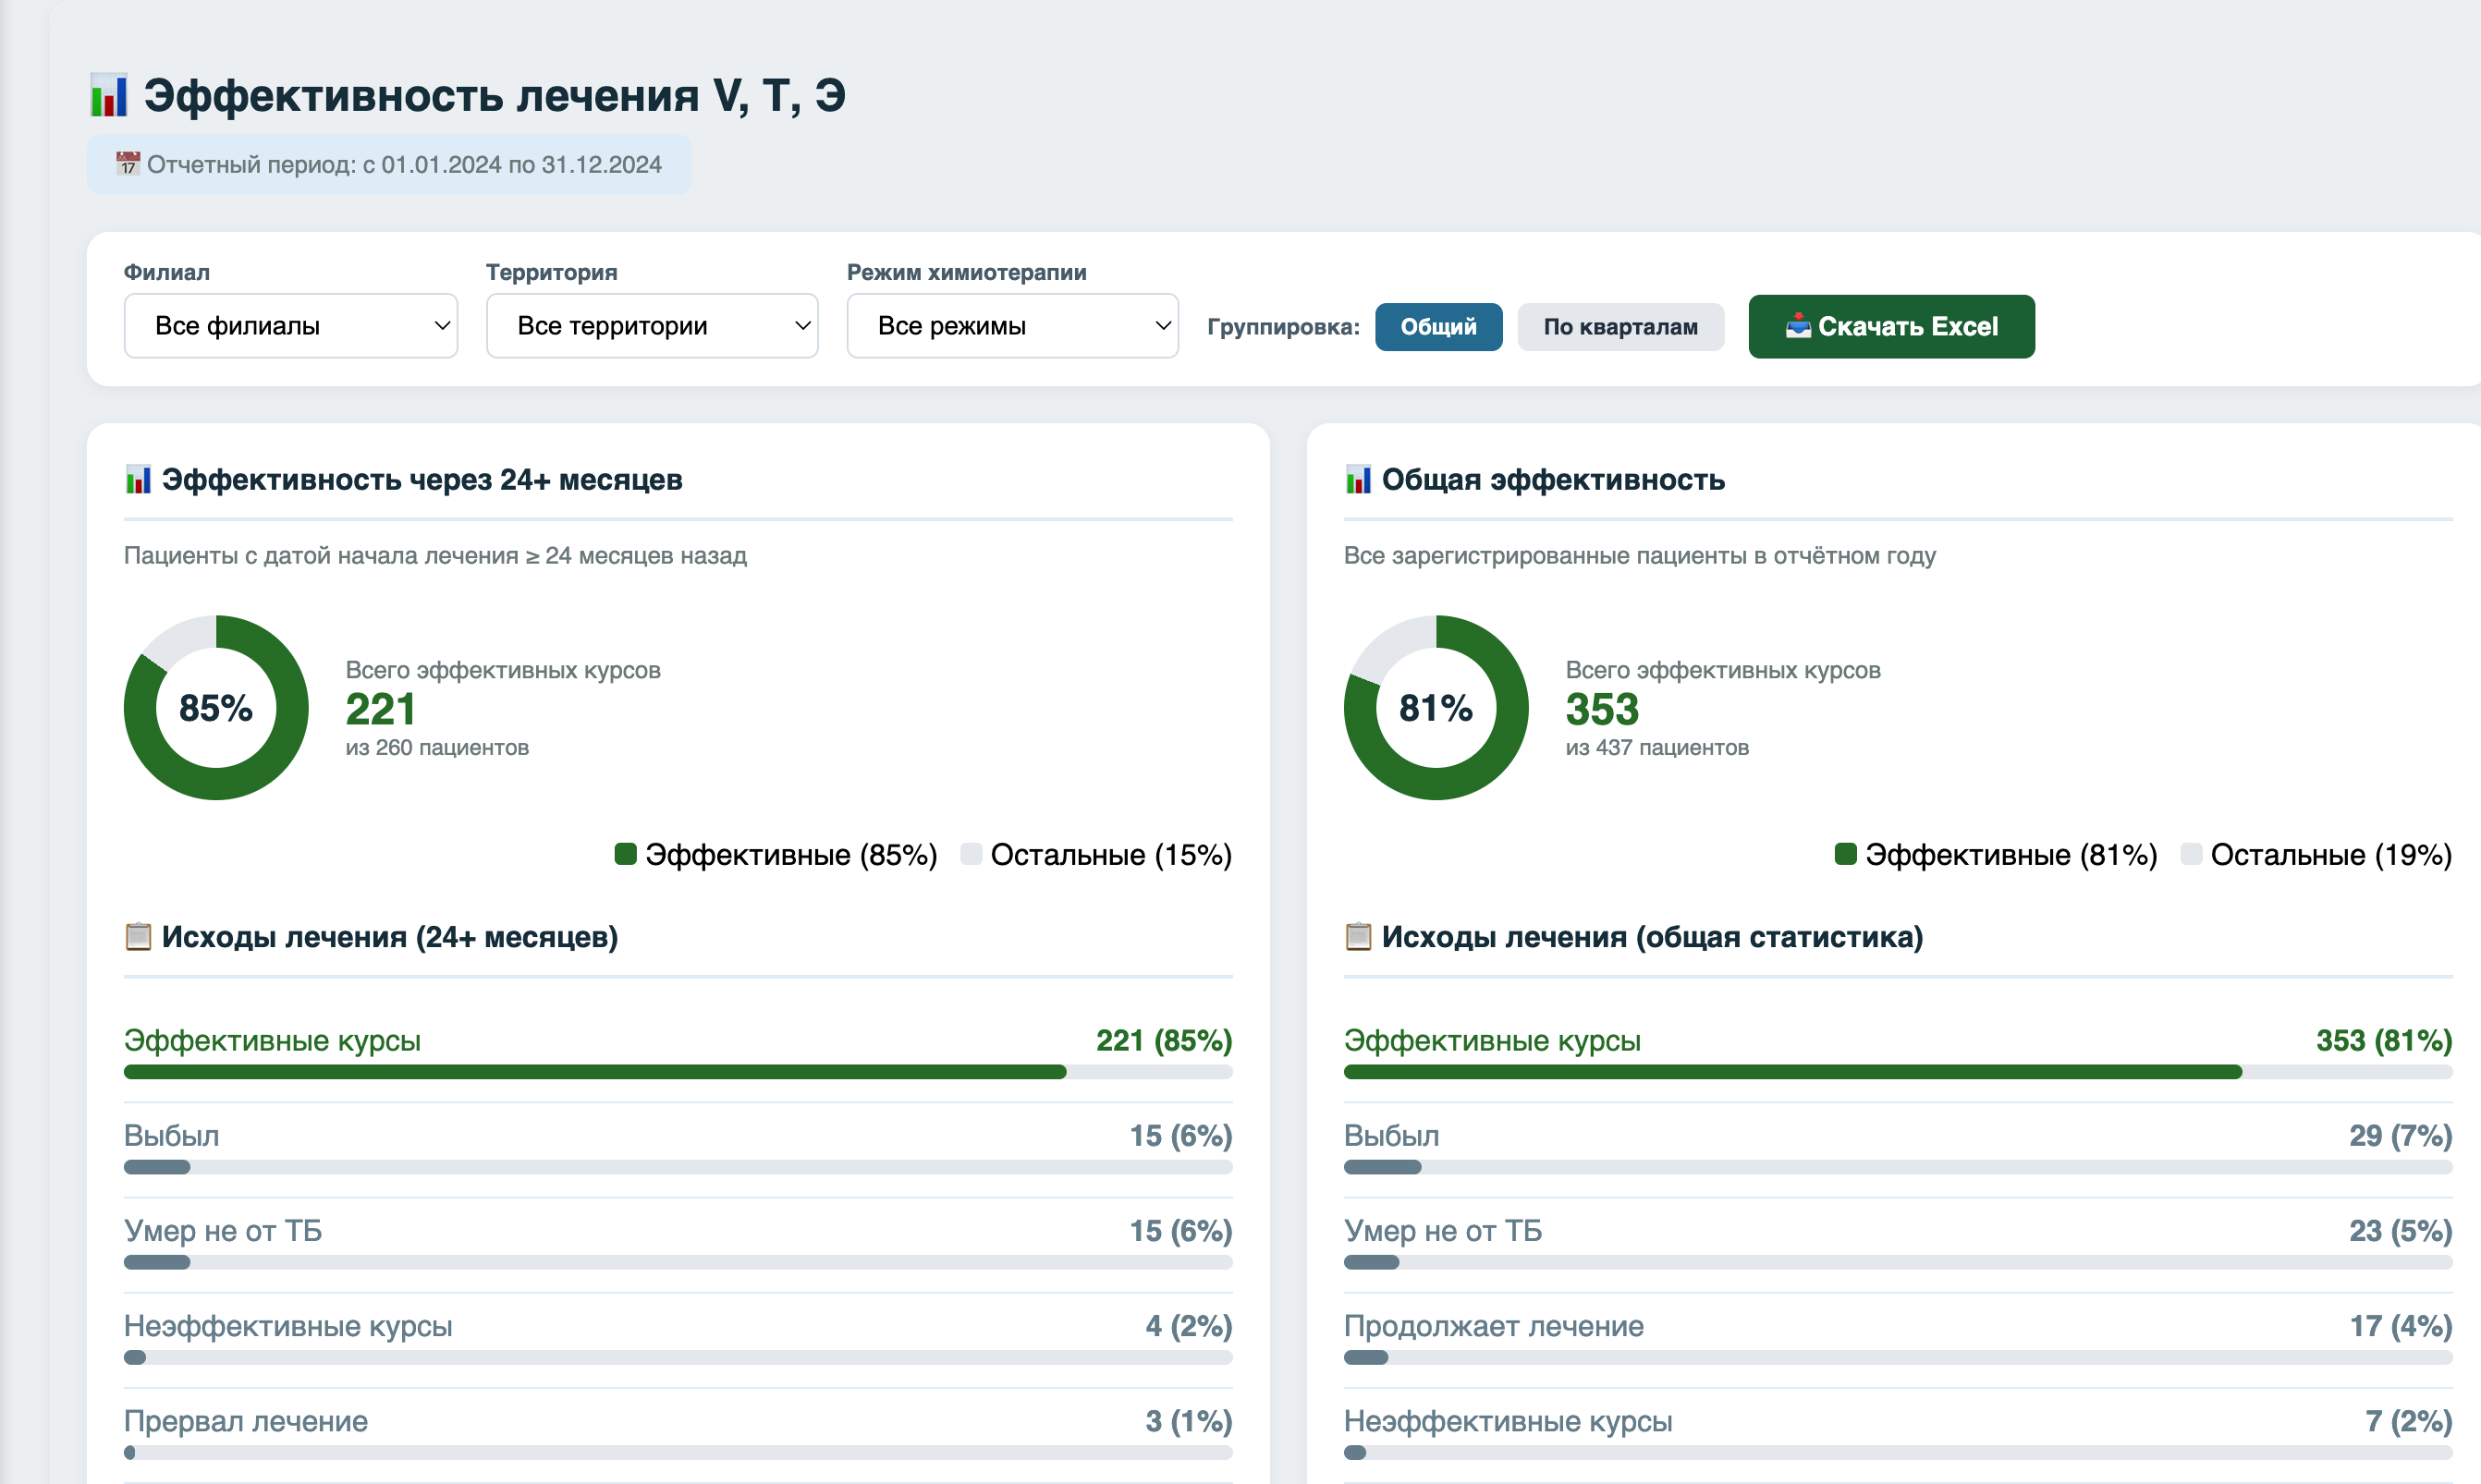
Task: Click the chart icon next to Общая эффективность
Action: pyautogui.click(x=1358, y=480)
